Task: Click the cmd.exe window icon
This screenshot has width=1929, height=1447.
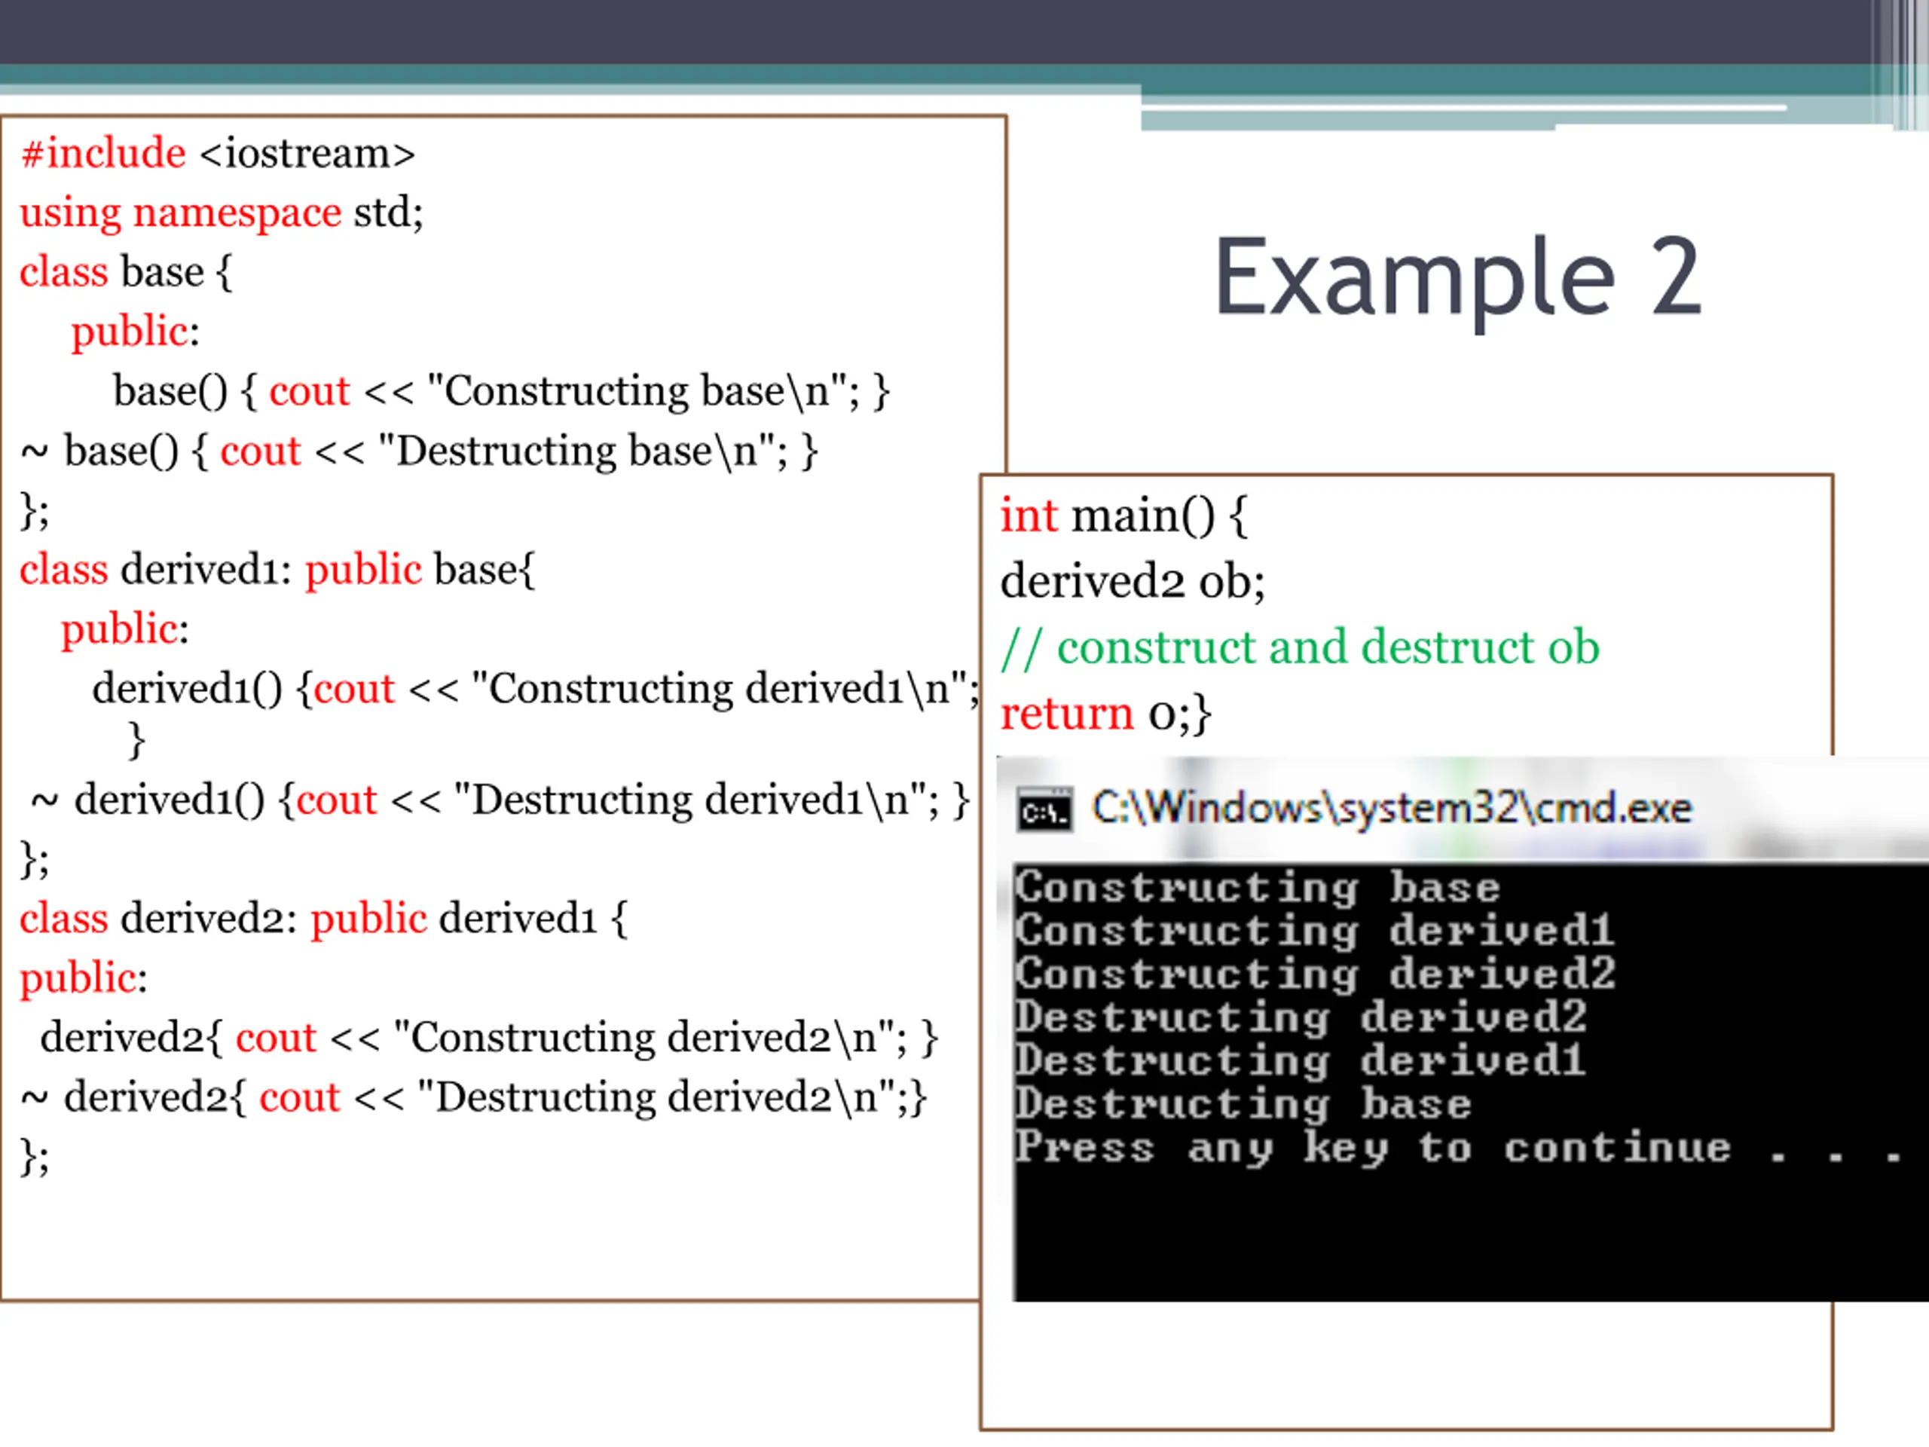Action: point(1044,811)
